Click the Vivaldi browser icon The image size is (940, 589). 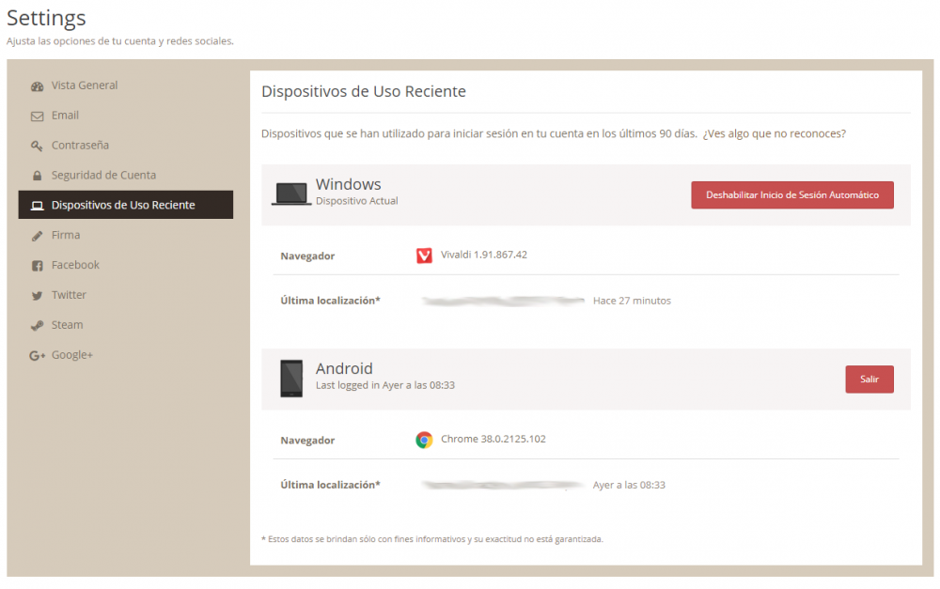[424, 256]
